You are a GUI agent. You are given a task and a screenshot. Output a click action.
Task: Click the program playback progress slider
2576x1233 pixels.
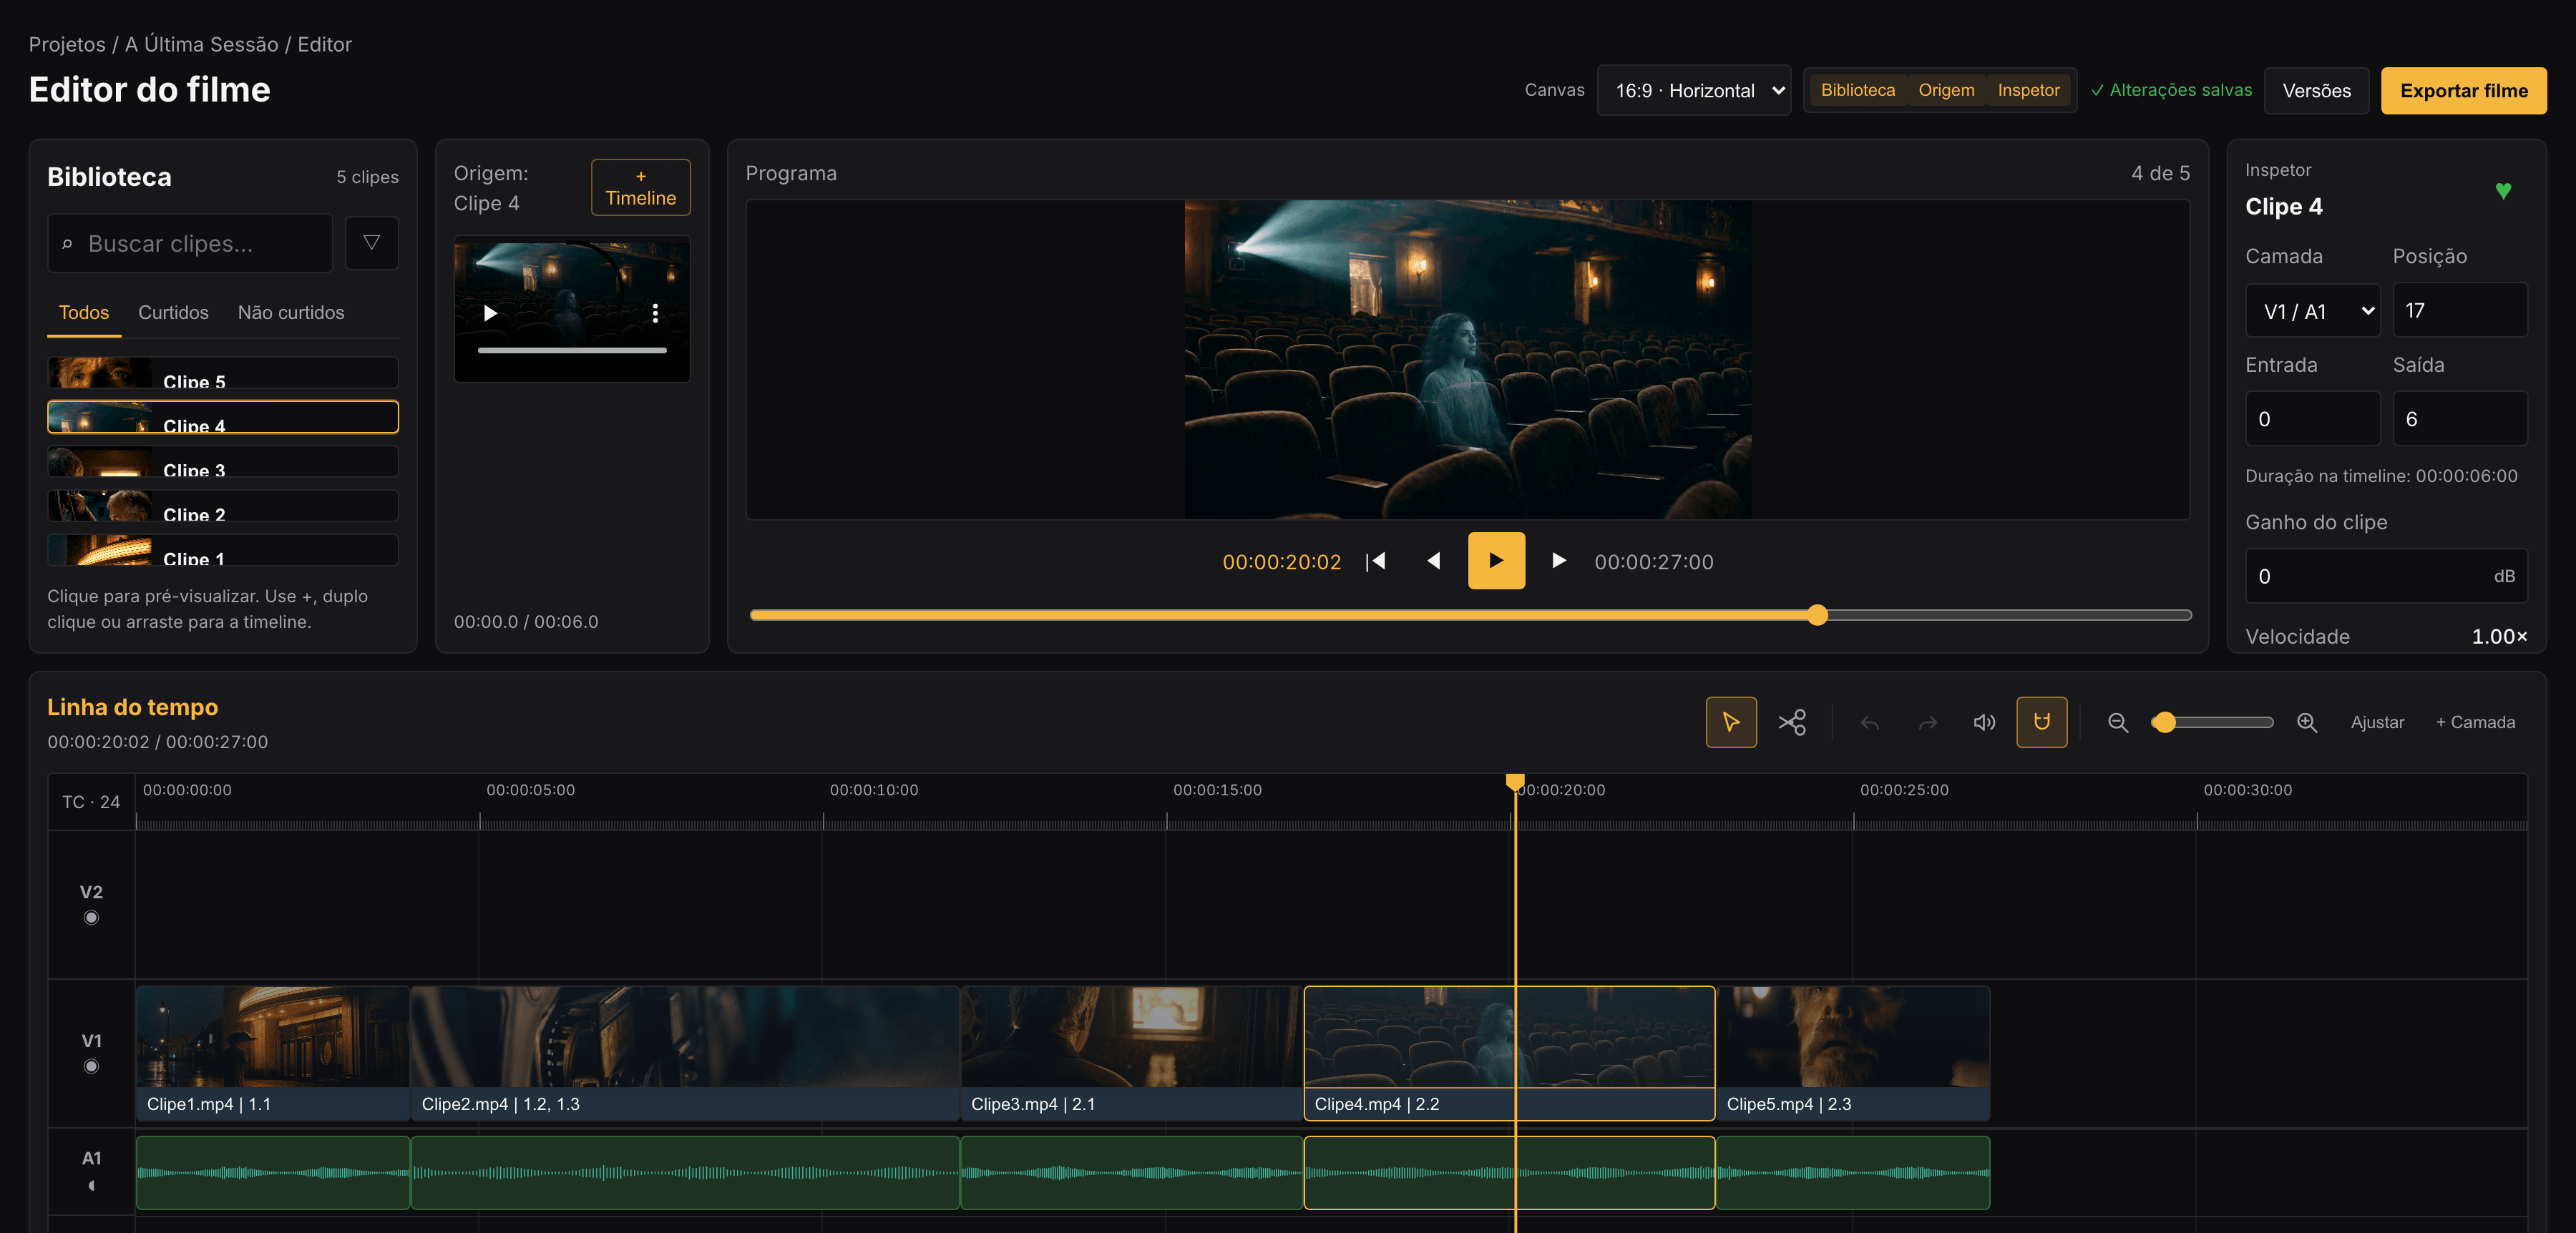[1470, 614]
